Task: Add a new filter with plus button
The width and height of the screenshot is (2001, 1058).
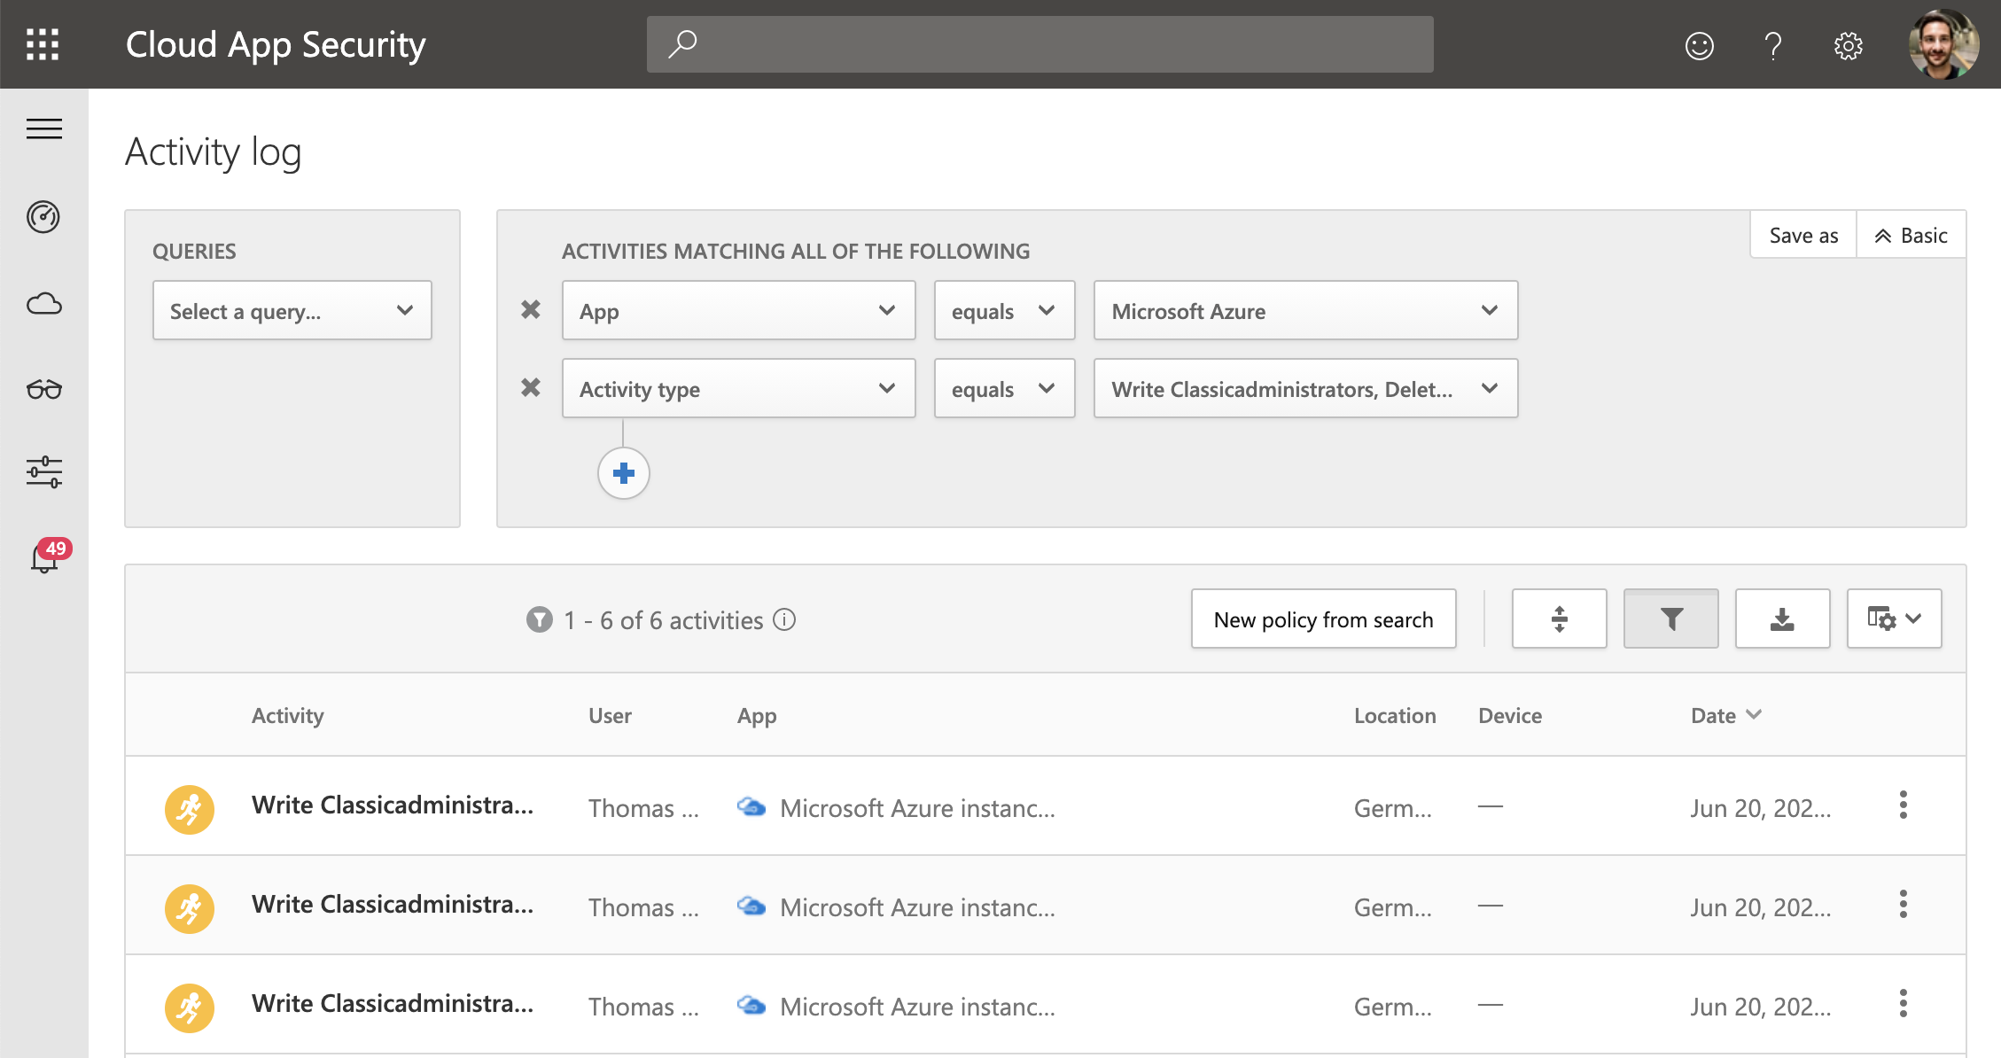Action: pos(623,472)
